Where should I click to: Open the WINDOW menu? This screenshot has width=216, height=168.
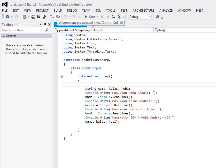pyautogui.click(x=184, y=11)
